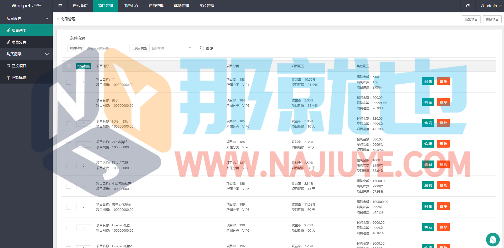
Task: Click the refresh icon in top bar
Action: click(468, 6)
